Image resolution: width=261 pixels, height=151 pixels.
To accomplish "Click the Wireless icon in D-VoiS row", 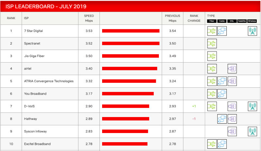I will point(252,106).
